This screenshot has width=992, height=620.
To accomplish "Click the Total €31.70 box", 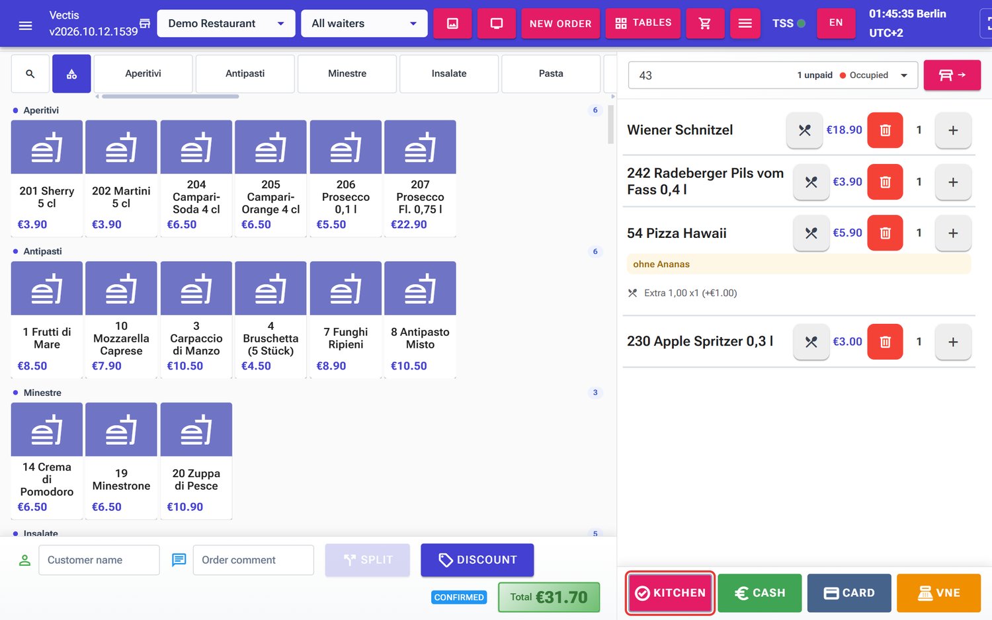I will click(549, 598).
